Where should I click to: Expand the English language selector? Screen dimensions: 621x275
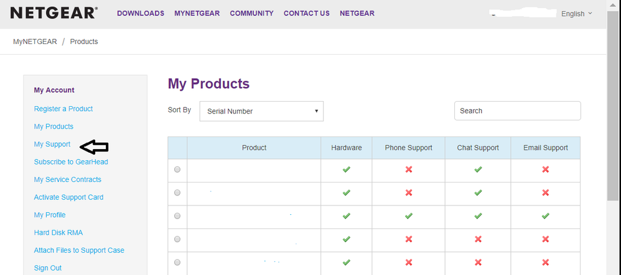(576, 14)
